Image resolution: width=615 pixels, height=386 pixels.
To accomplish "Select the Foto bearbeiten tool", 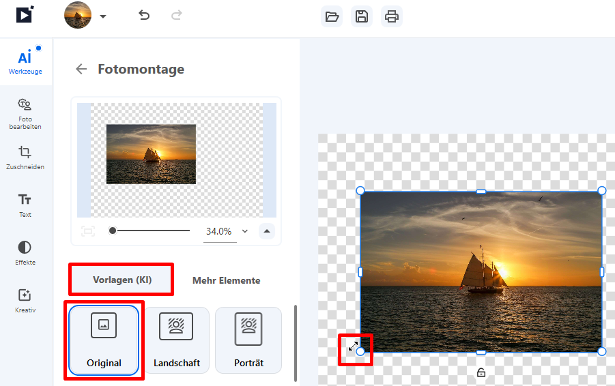I will coord(25,114).
